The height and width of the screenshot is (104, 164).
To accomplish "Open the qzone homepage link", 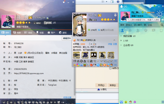I will 29,73.
